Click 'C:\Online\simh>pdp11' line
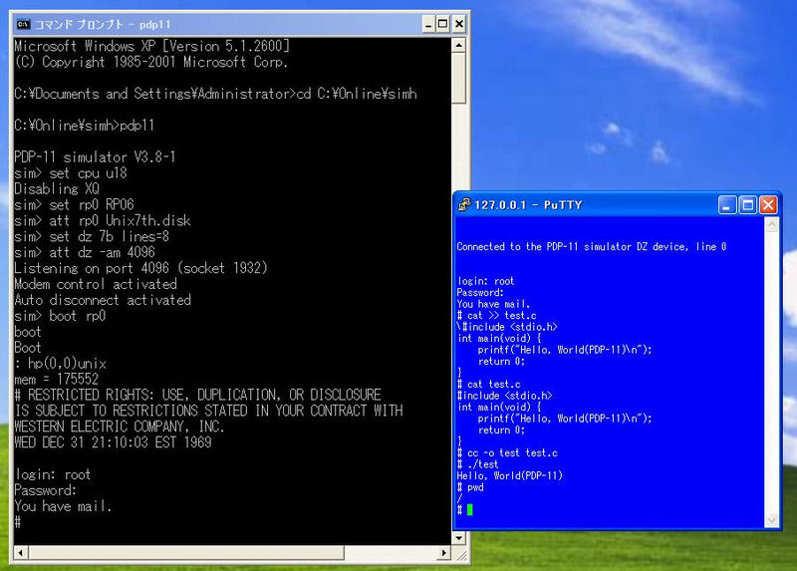 click(x=85, y=126)
